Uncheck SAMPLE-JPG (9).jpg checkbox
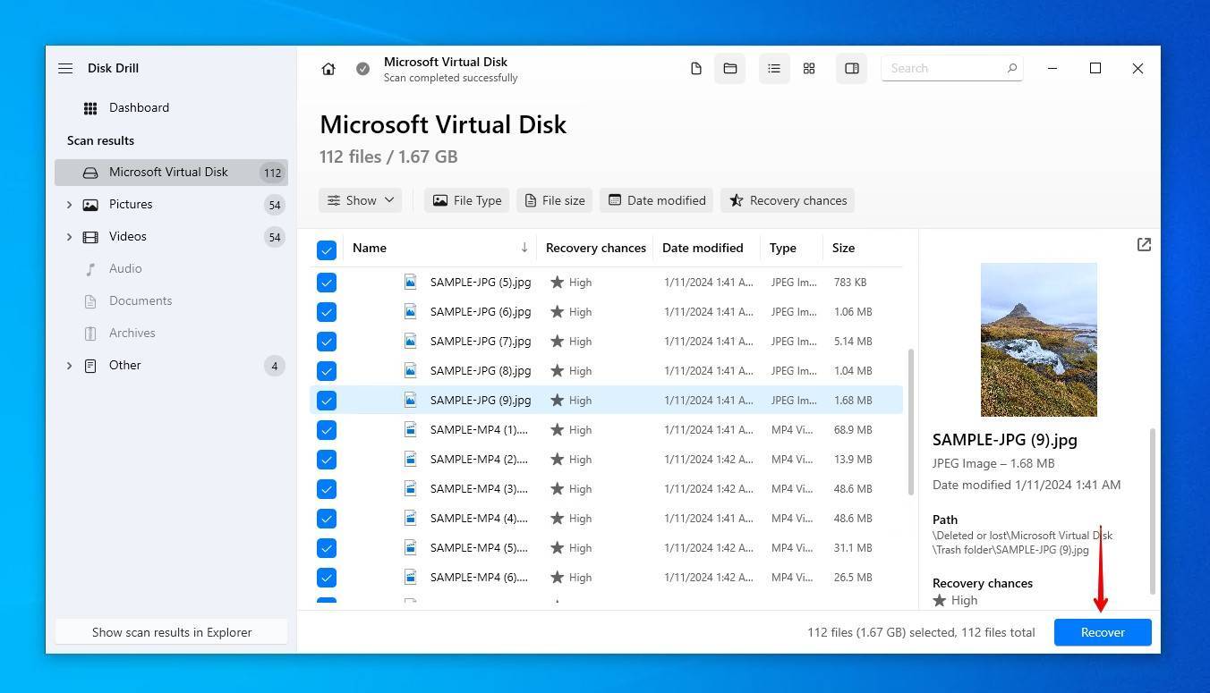This screenshot has height=693, width=1210. coord(327,401)
